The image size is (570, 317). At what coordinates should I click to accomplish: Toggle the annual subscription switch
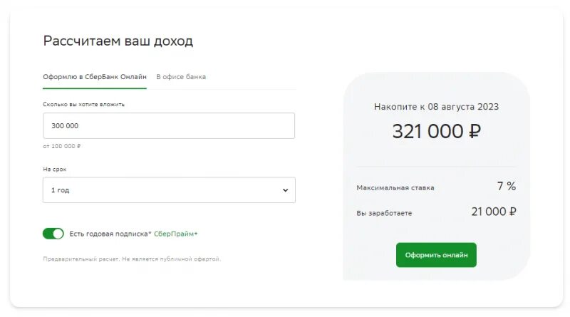[x=53, y=234]
